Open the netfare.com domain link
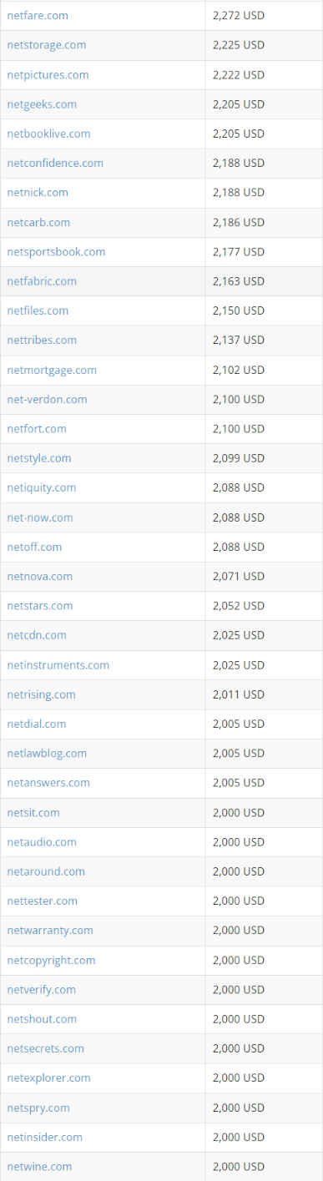Image resolution: width=323 pixels, height=1181 pixels. (38, 15)
